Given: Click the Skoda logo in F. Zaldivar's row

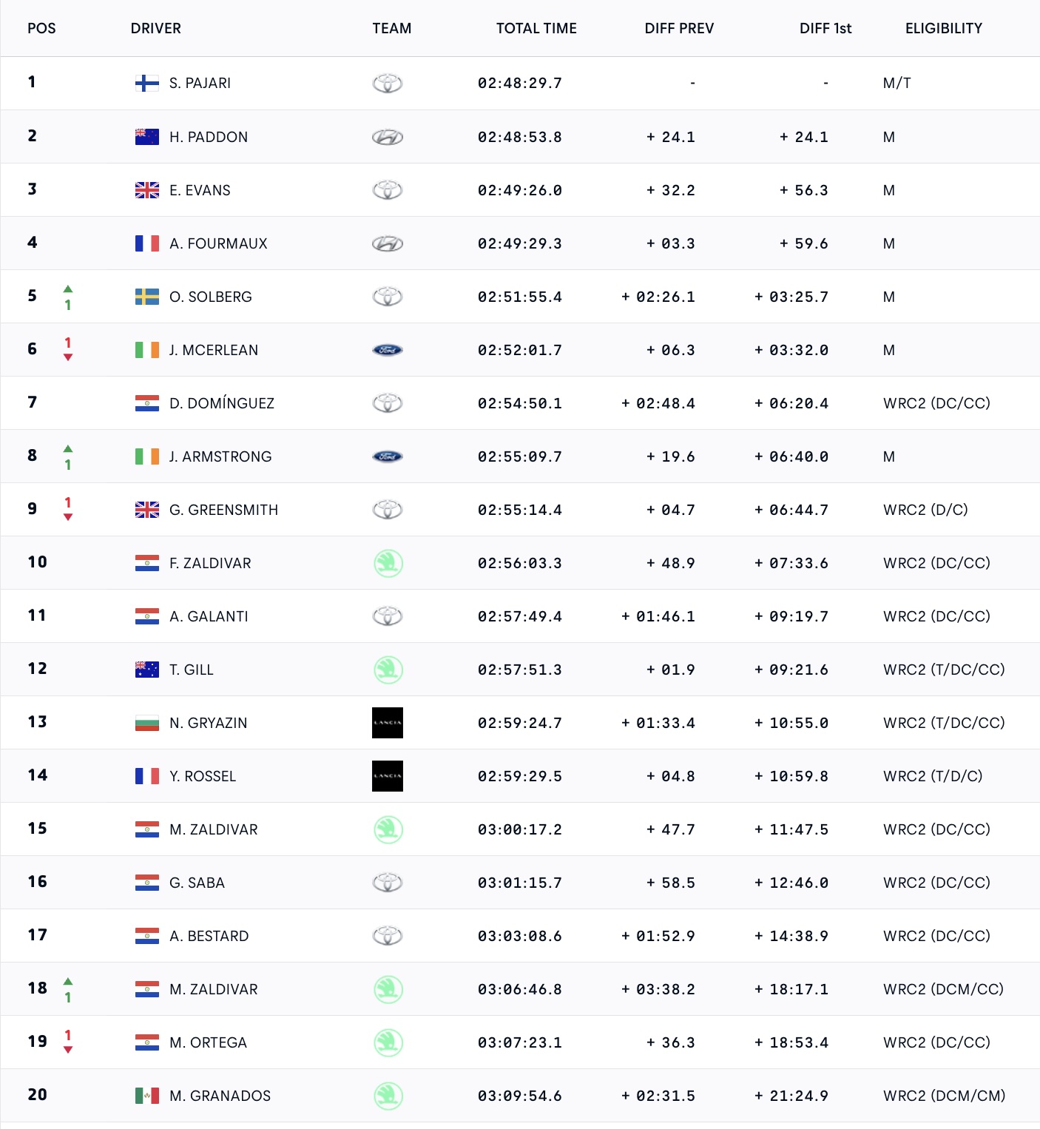Looking at the screenshot, I should [388, 563].
